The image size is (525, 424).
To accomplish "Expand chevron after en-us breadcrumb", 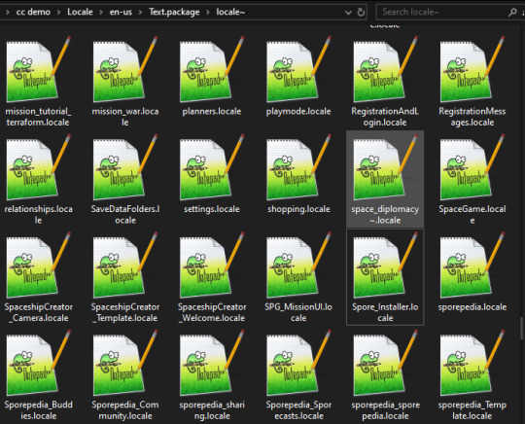I will coord(140,13).
